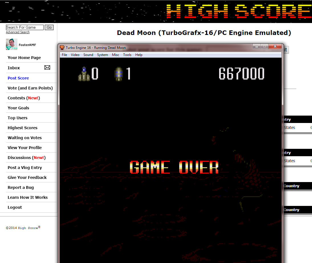The image size is (312, 263).
Task: Click the bomb stock icon in game
Action: (x=119, y=74)
